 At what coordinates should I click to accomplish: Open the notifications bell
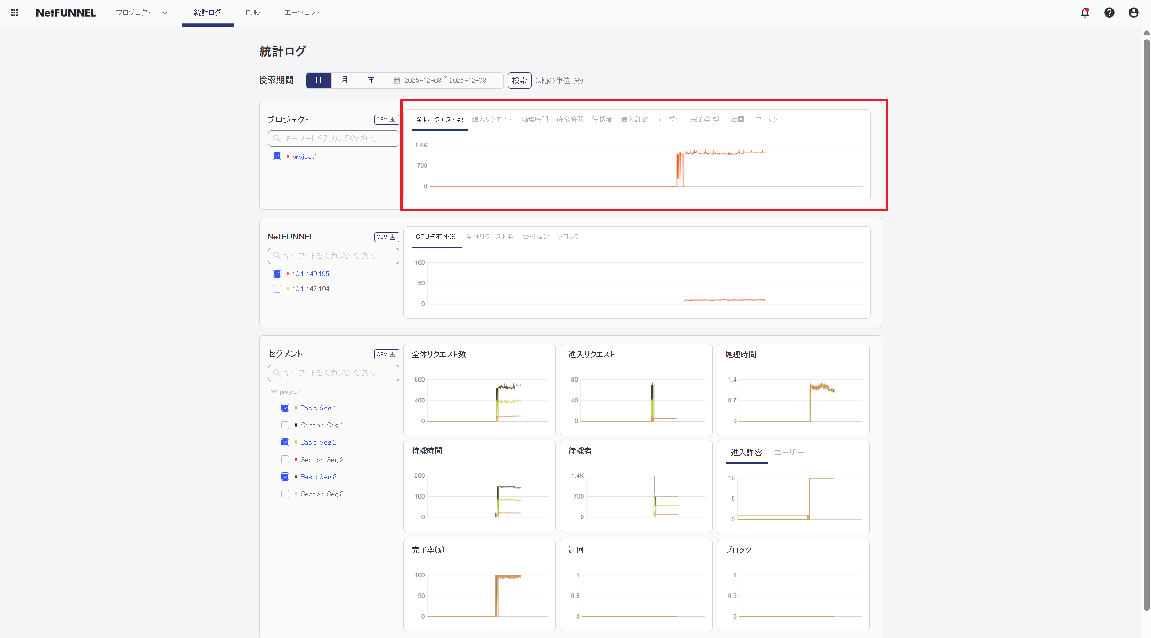(x=1085, y=13)
